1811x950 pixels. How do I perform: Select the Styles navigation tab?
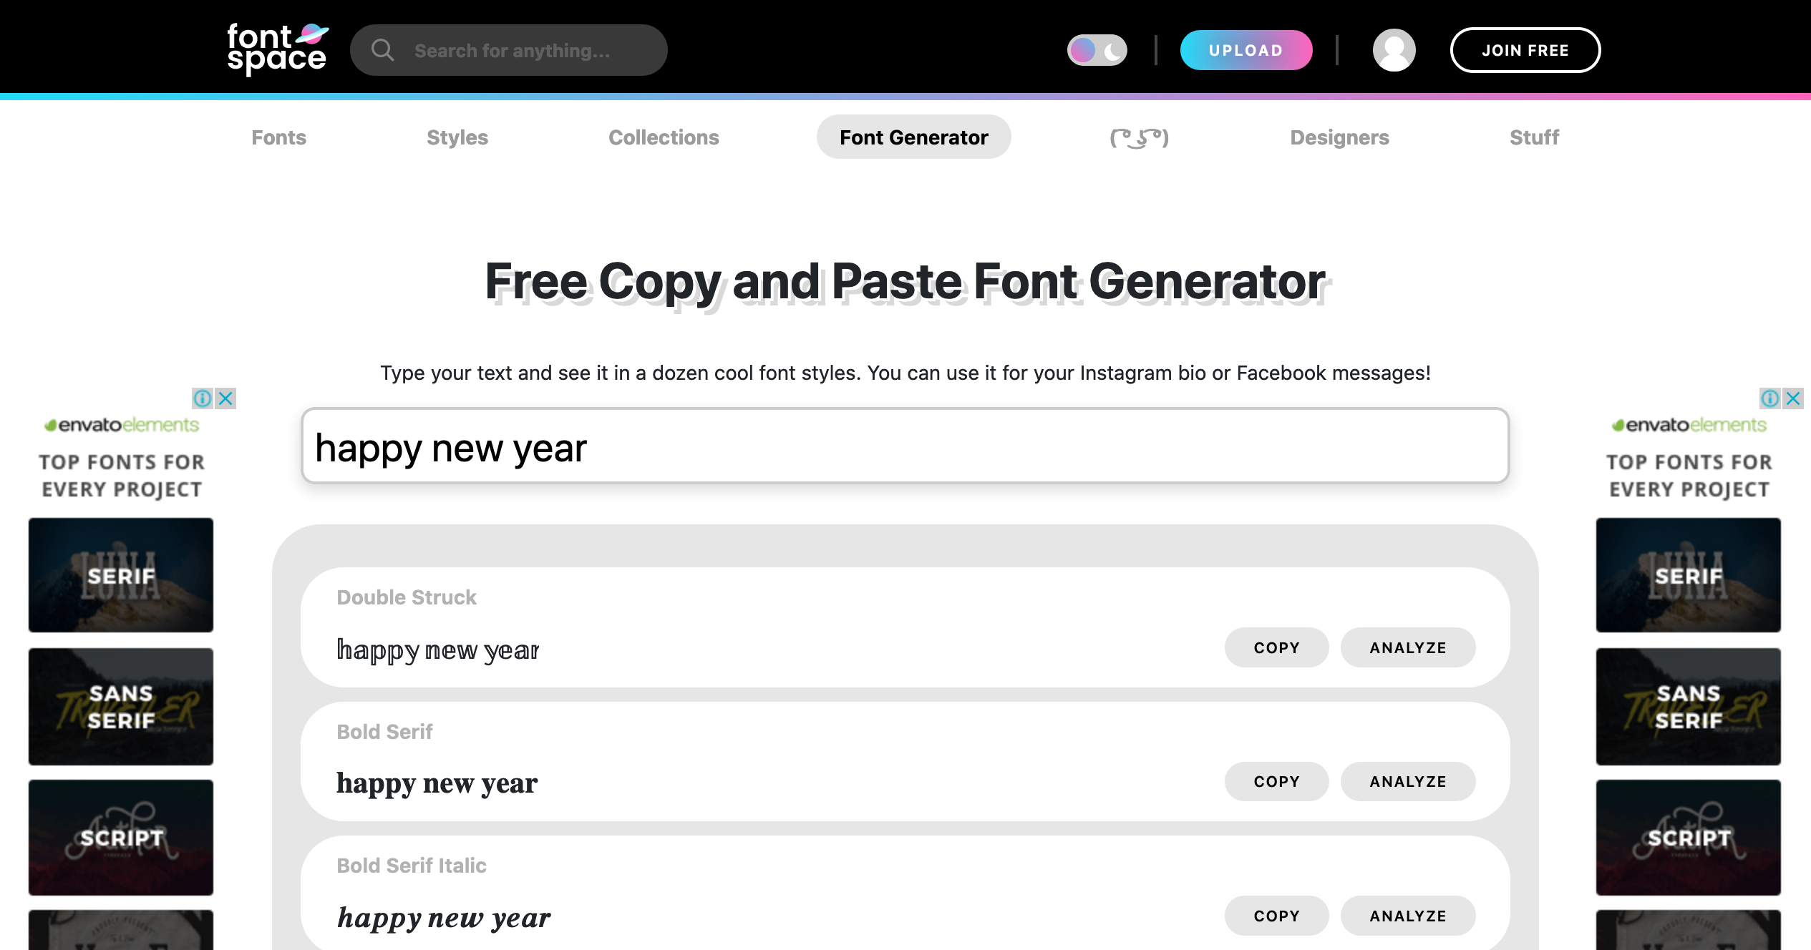click(x=457, y=137)
